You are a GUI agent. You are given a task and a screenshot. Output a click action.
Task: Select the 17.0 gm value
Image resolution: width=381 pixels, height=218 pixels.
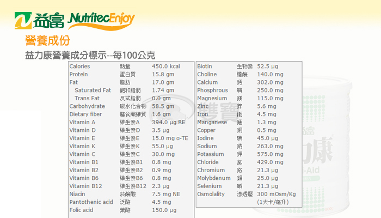163,82
